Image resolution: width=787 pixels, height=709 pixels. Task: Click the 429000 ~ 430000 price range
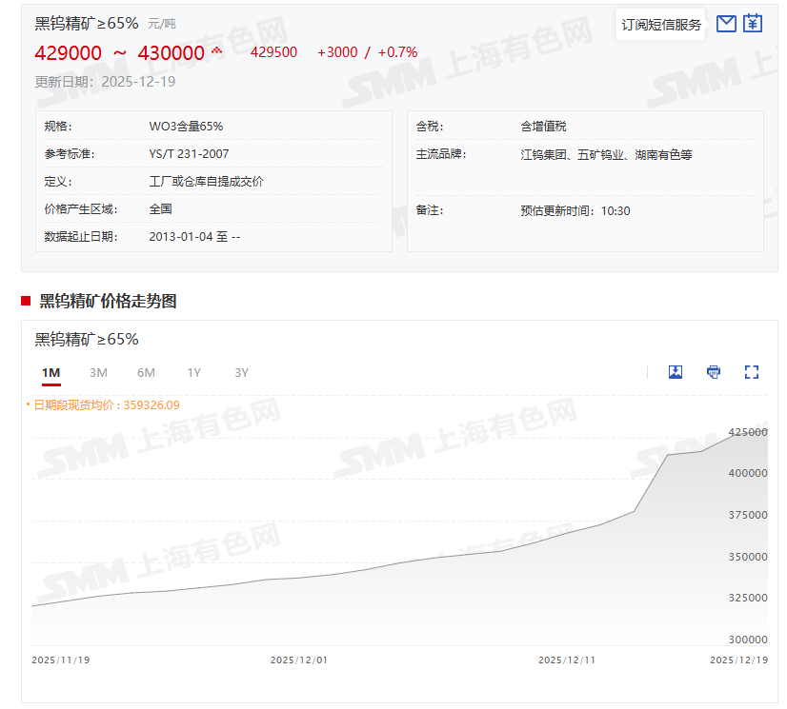coord(119,53)
